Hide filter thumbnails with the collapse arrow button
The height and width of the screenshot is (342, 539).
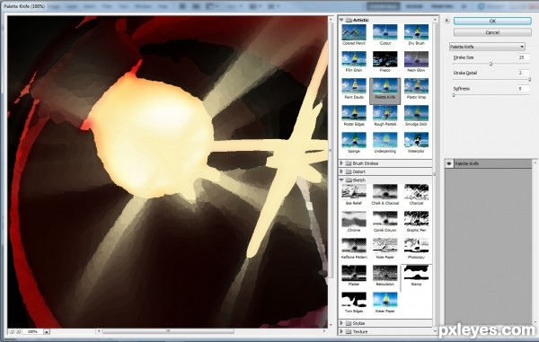(446, 21)
